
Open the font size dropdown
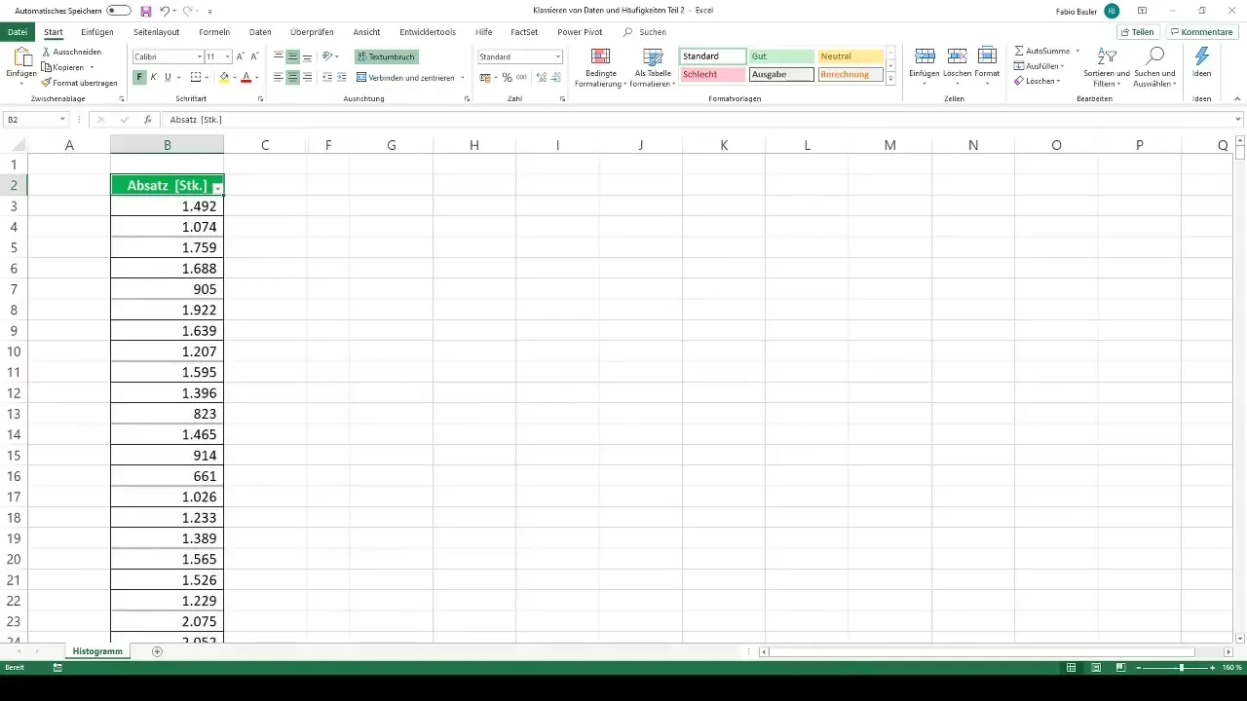(x=228, y=57)
